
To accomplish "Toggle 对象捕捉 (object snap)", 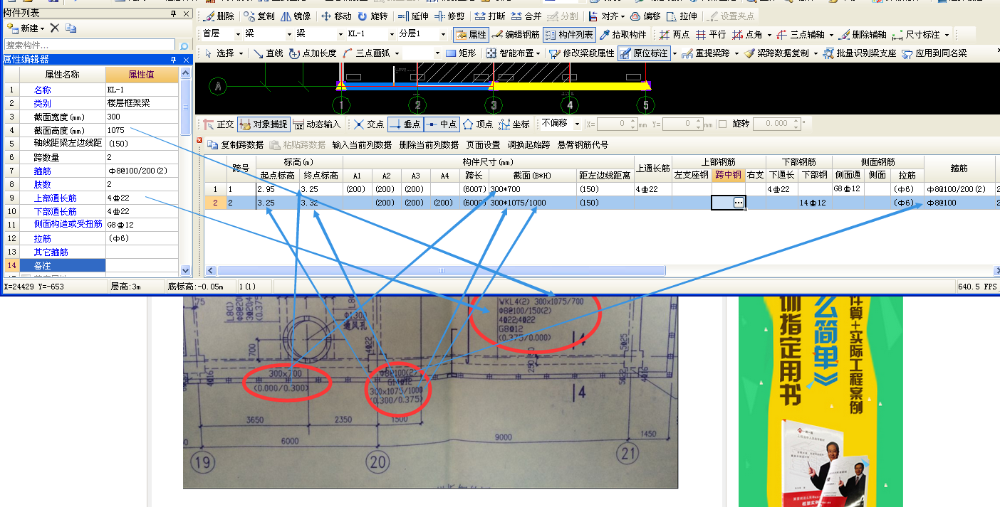I will [x=264, y=124].
